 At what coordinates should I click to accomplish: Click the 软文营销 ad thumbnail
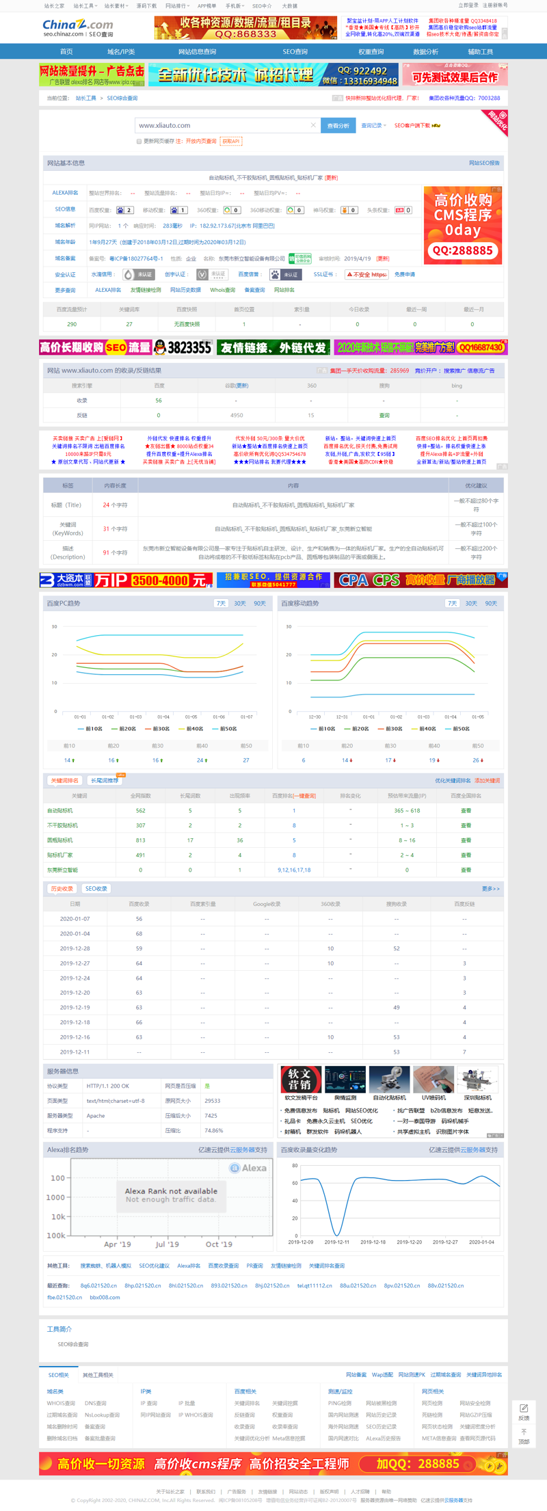pyautogui.click(x=301, y=1080)
